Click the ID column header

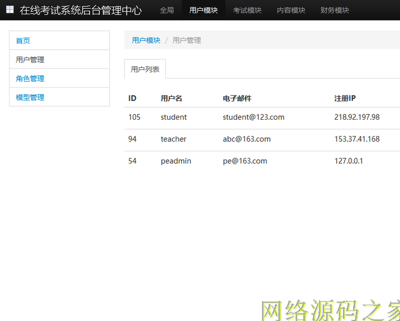point(132,98)
